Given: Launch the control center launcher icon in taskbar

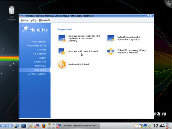Looking at the screenshot, I should (37, 126).
